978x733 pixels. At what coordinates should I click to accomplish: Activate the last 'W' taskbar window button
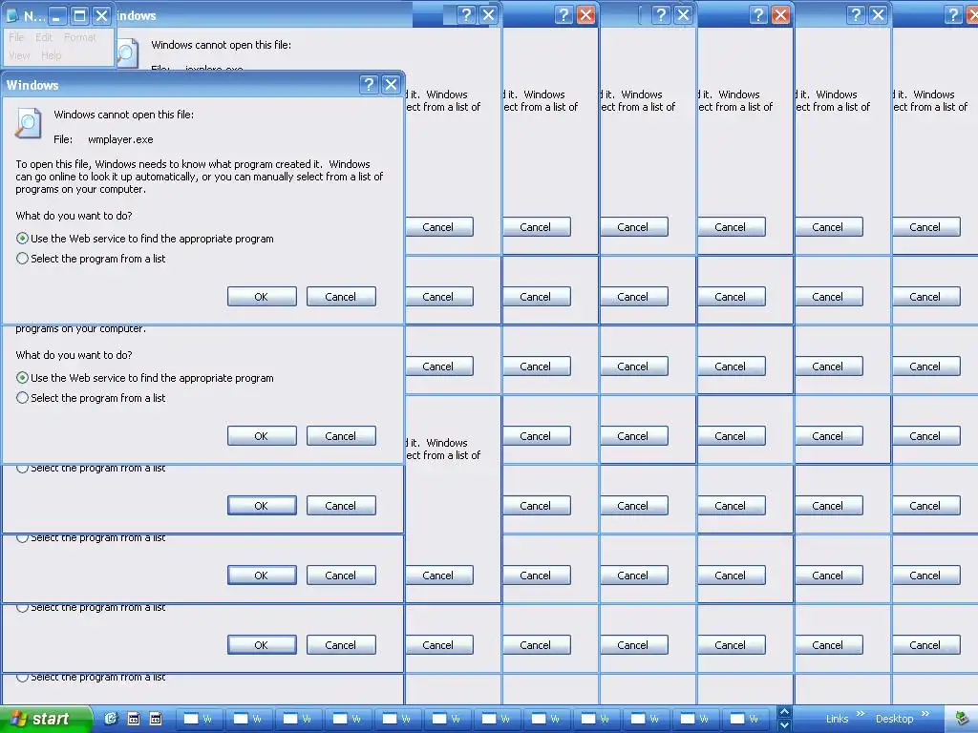click(745, 719)
